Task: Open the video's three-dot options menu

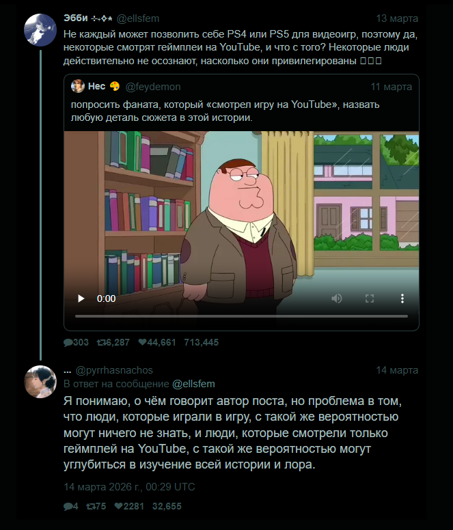Action: 402,298
